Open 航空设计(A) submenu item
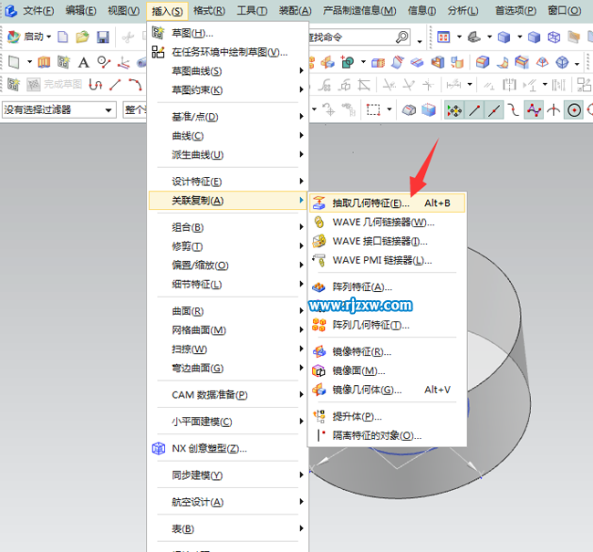The height and width of the screenshot is (552, 593). pos(228,502)
